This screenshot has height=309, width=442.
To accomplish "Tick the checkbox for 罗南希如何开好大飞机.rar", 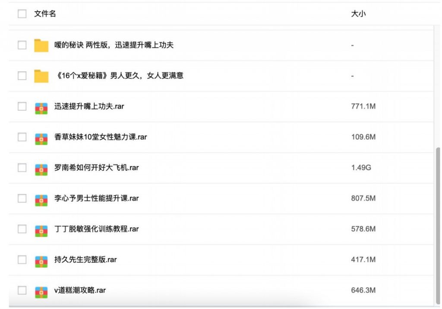I will coord(22,168).
